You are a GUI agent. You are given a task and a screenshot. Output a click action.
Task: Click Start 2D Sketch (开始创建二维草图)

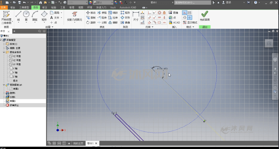coord(6,18)
